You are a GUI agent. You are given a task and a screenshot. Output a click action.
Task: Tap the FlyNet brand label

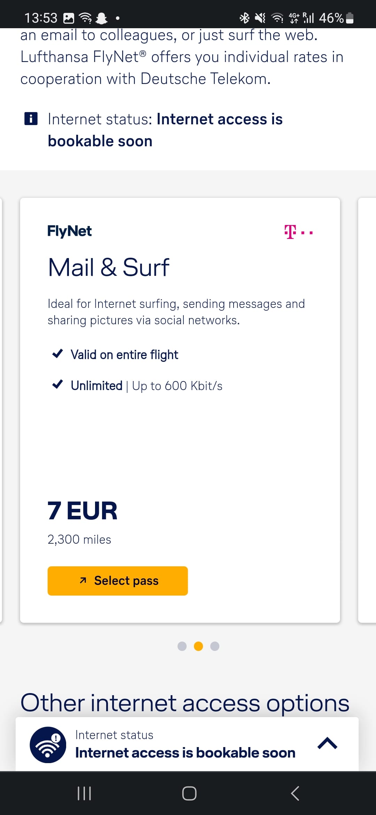69,231
